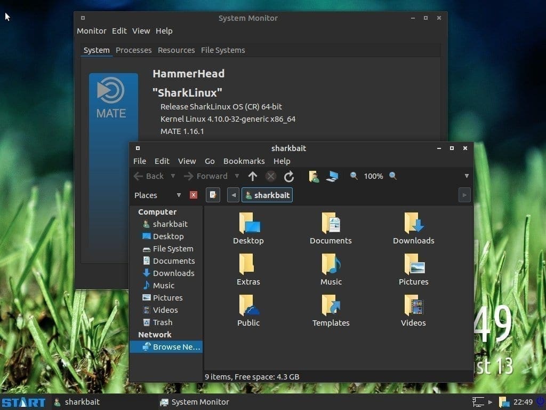Click the left path scroll arrow
This screenshot has width=546, height=410.
pos(234,195)
